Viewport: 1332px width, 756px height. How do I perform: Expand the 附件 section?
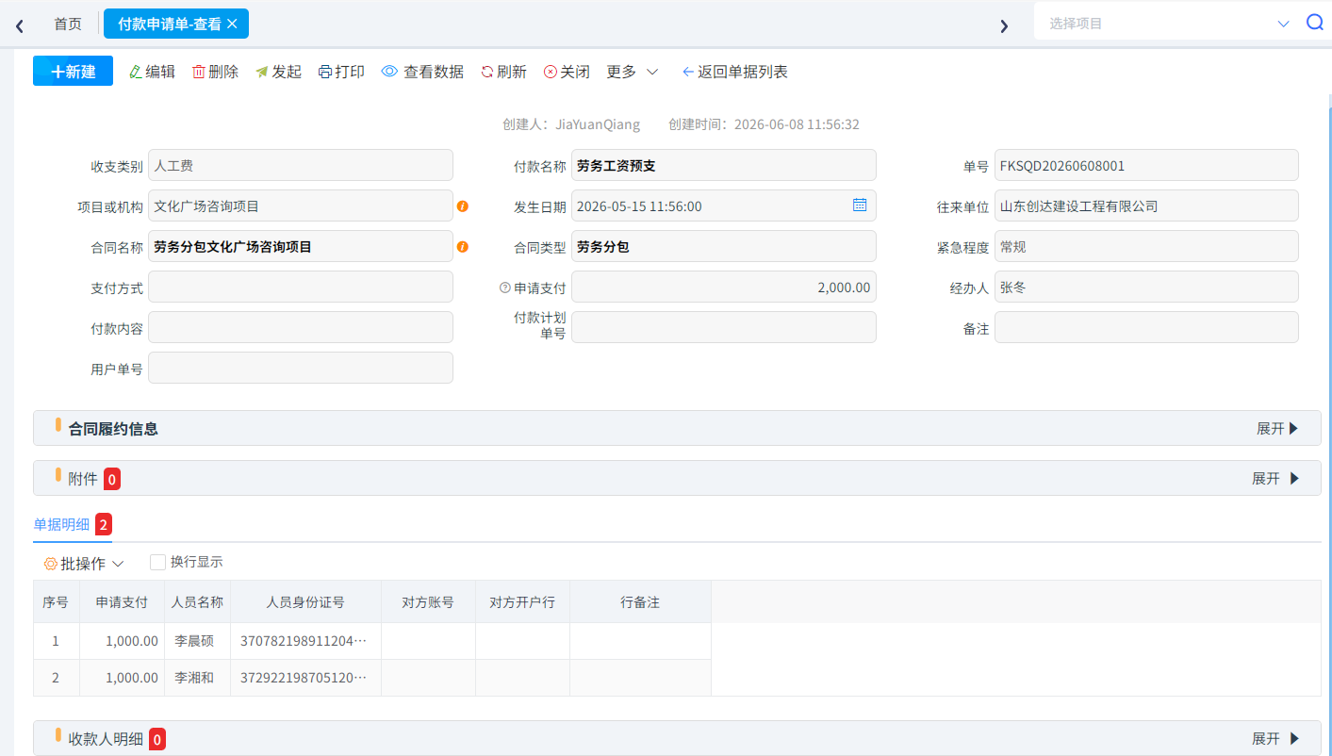(1275, 478)
